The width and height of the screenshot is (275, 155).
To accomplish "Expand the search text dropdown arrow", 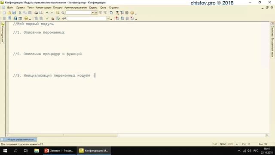I will pos(93,12).
